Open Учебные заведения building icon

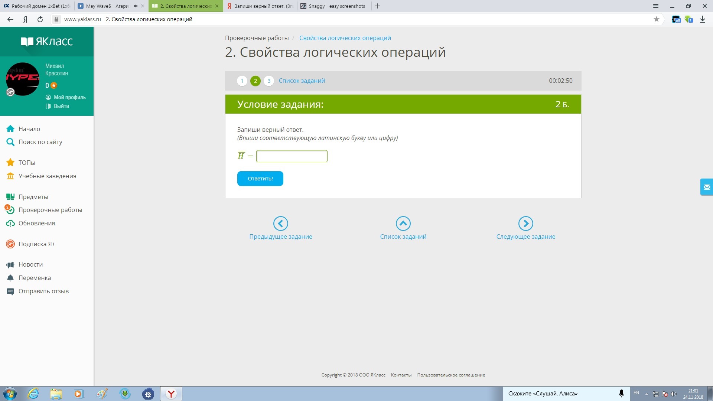point(10,176)
